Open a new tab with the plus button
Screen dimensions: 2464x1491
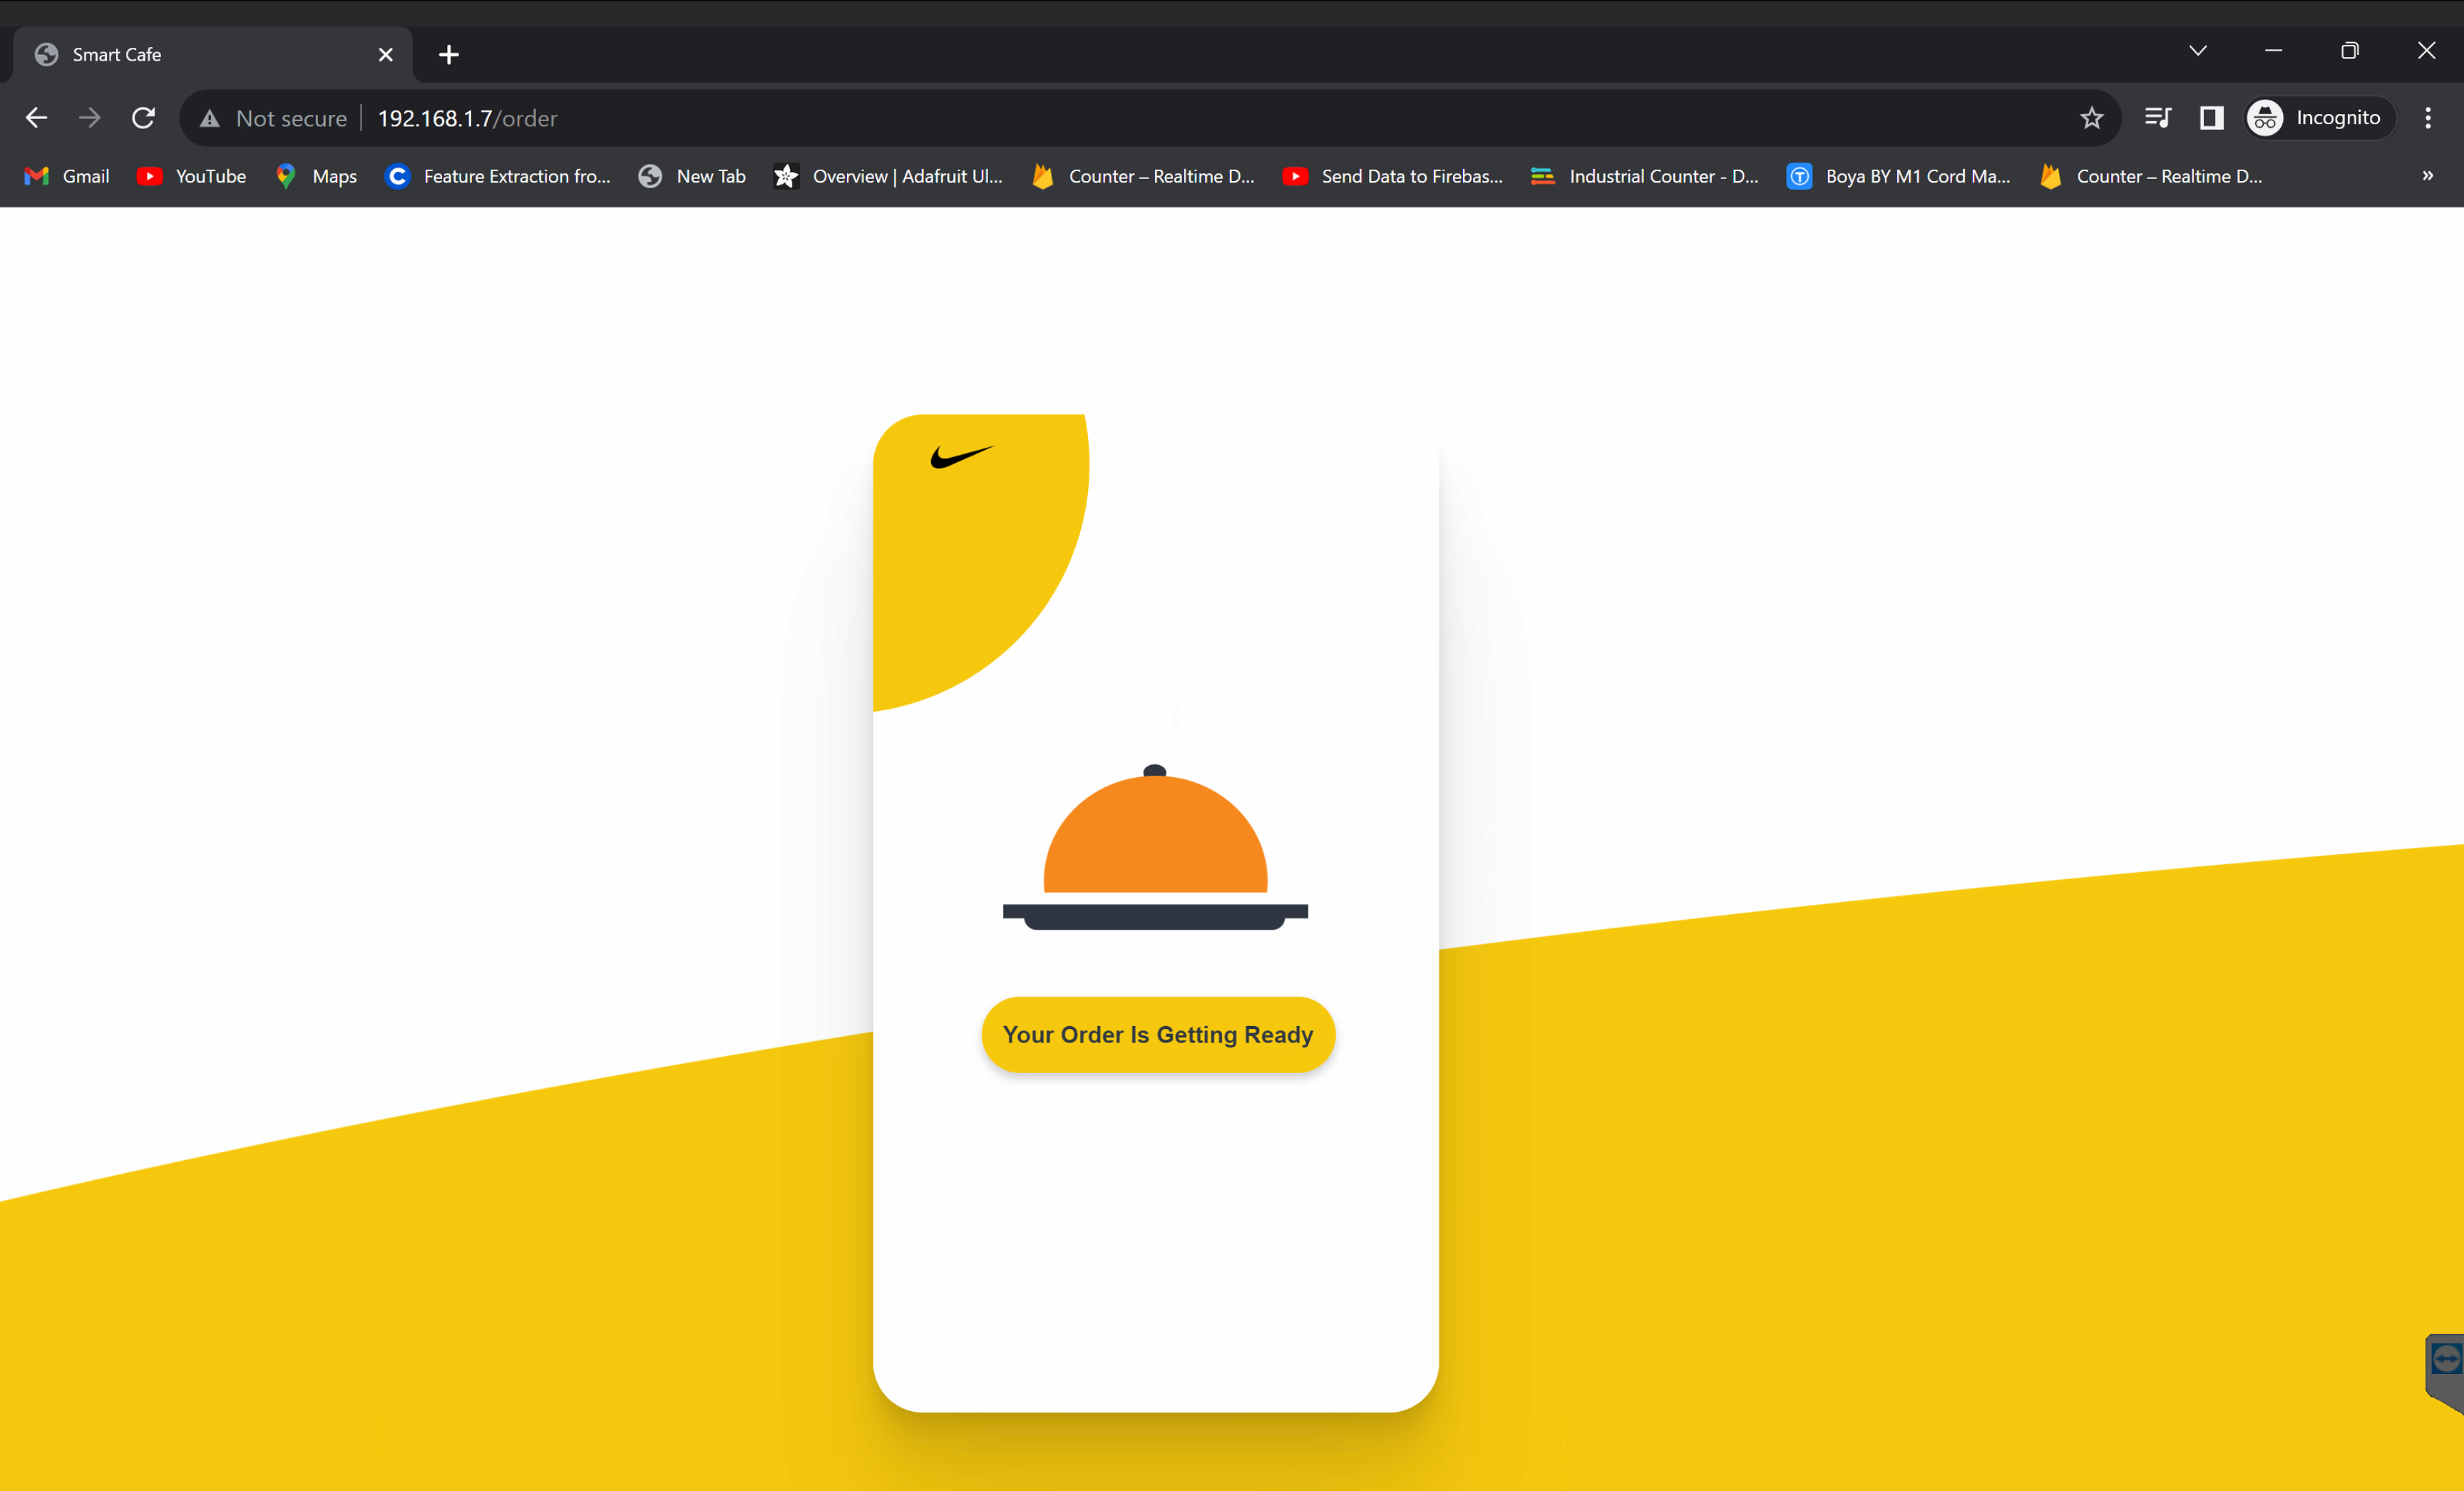[x=449, y=54]
